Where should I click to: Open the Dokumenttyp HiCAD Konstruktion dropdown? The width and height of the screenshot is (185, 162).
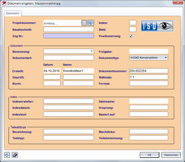pyautogui.click(x=166, y=58)
